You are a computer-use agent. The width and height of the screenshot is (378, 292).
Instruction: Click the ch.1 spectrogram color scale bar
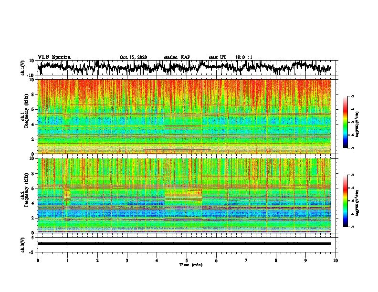pos(345,122)
